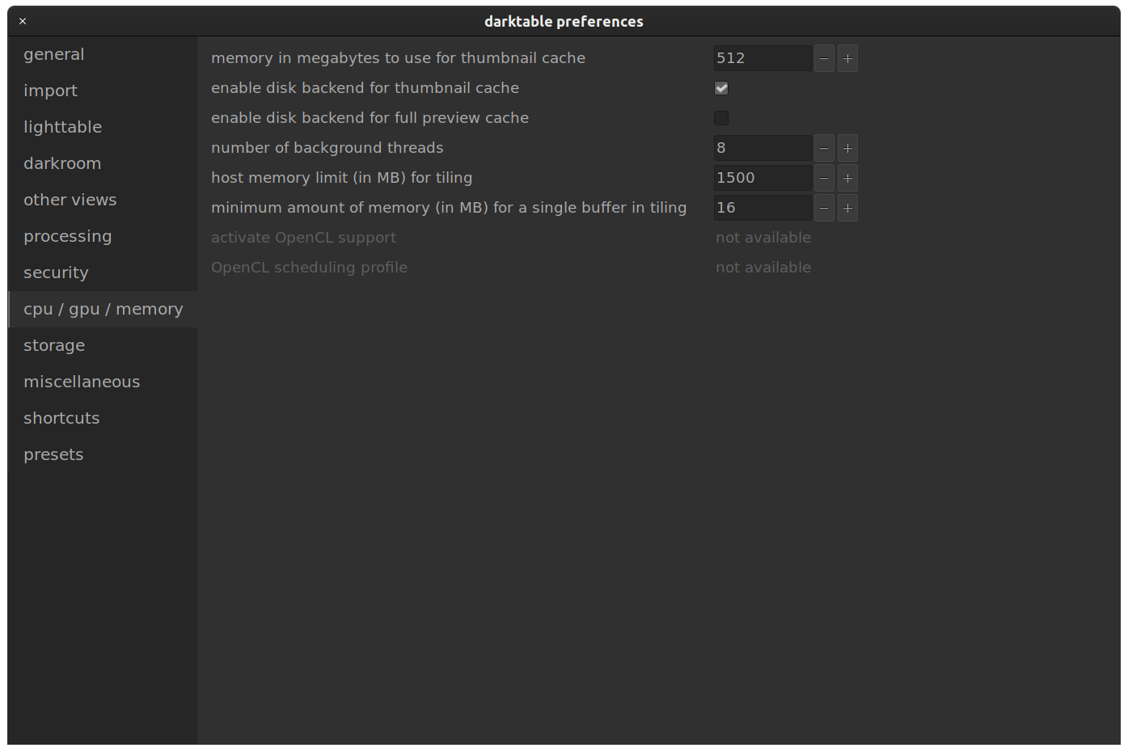Image resolution: width=1128 pixels, height=752 pixels.
Task: Decrease number of background threads
Action: (824, 148)
